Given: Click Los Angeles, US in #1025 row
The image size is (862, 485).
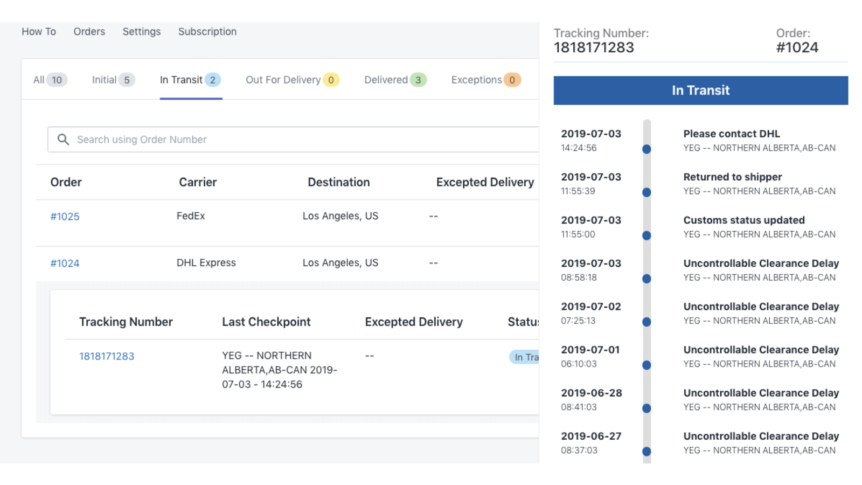Looking at the screenshot, I should coord(340,216).
